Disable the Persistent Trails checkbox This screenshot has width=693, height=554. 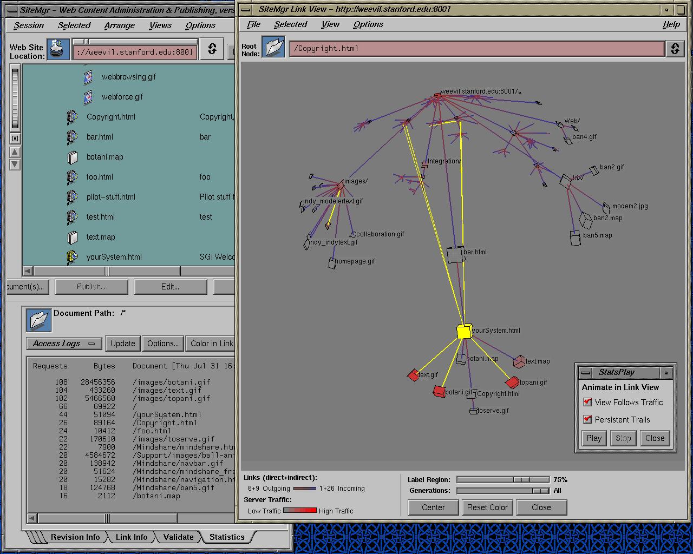[587, 419]
